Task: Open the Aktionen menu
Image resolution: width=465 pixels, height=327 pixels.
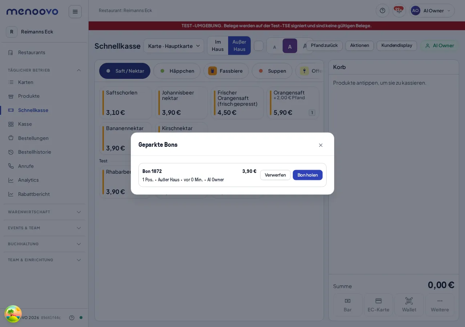Action: coord(360,46)
